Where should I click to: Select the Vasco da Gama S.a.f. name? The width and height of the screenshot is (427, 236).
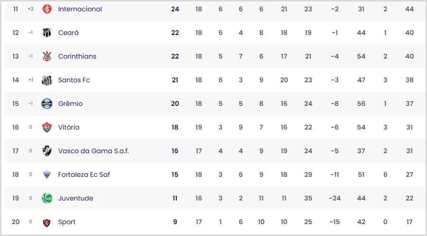tap(93, 151)
